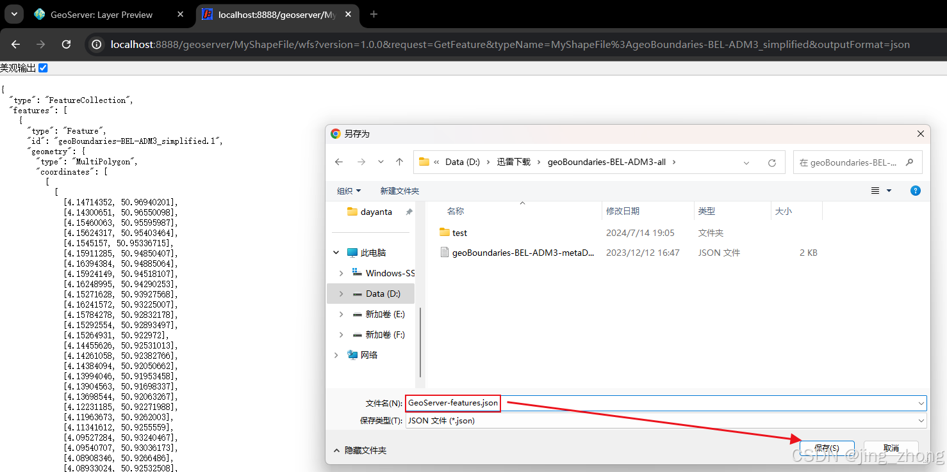Click the 2023/12/12 16:47 date cell
This screenshot has height=472, width=947.
pos(643,253)
